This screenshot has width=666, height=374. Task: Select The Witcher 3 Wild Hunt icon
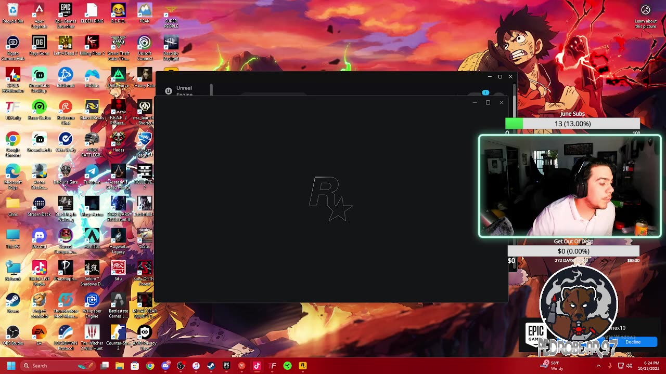pyautogui.click(x=92, y=338)
